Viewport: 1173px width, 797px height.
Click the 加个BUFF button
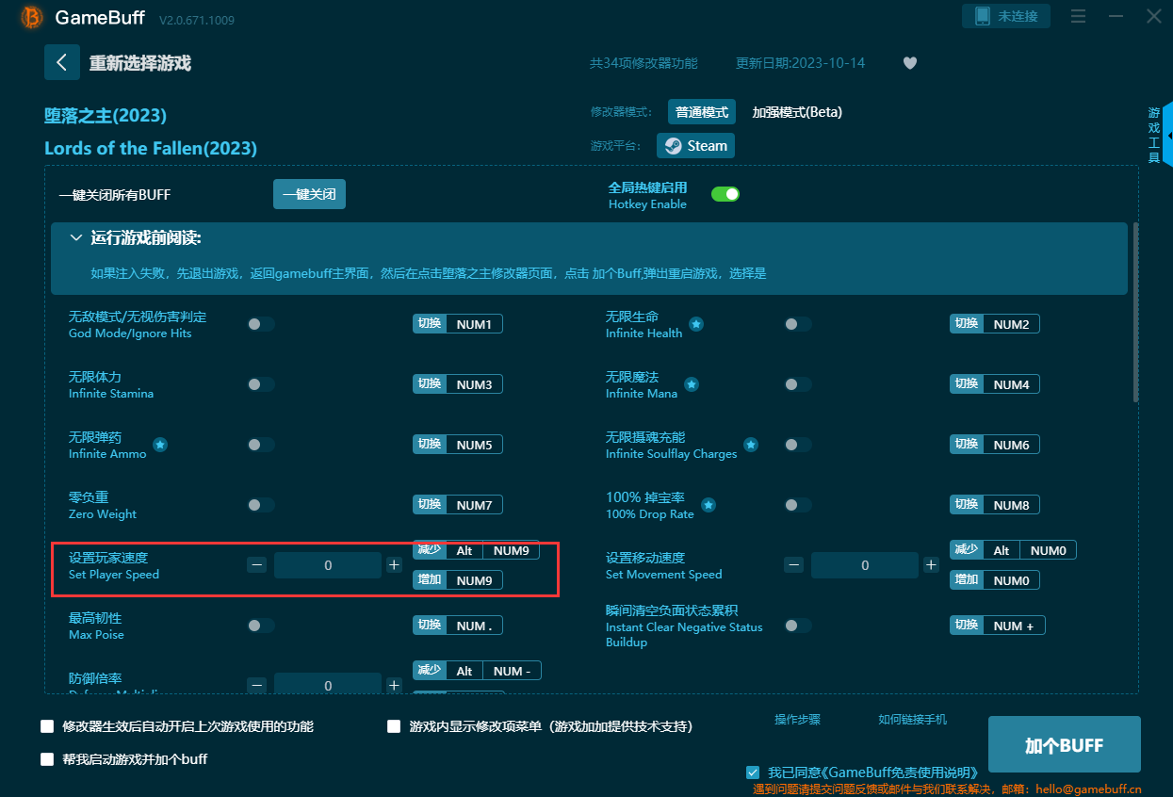[1065, 744]
